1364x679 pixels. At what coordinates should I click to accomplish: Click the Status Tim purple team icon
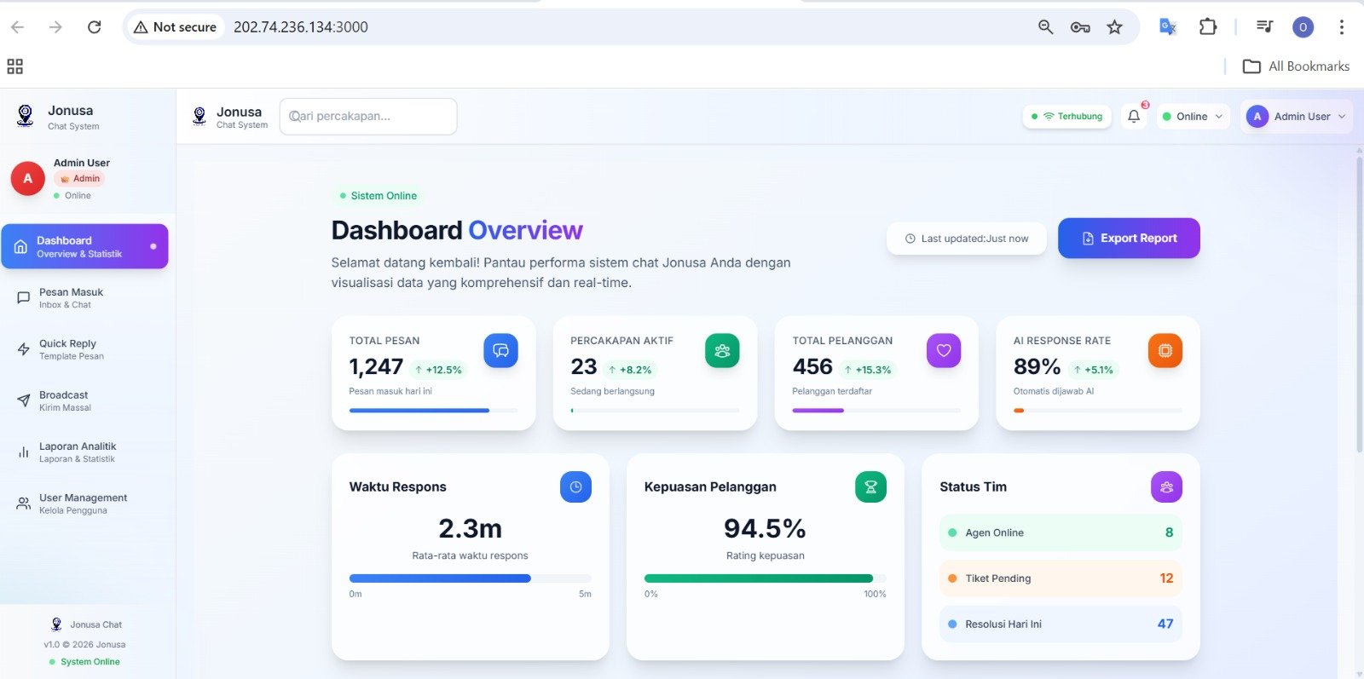click(x=1166, y=486)
